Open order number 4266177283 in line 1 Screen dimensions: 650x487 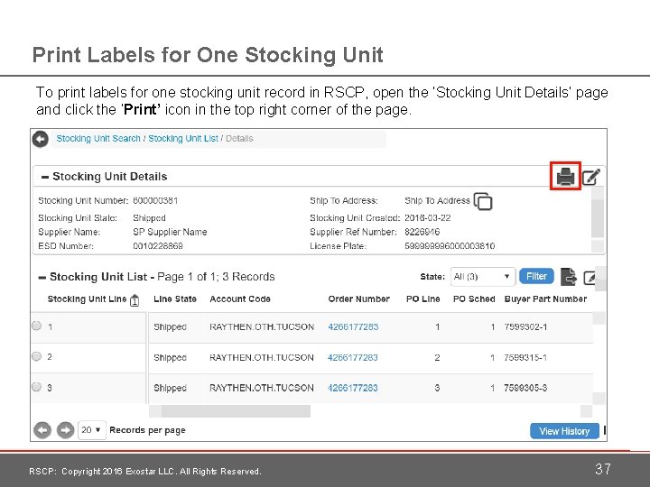point(353,326)
